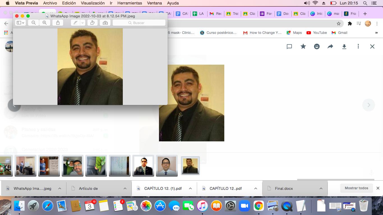Open Finder from the Dock
Image resolution: width=383 pixels, height=215 pixels.
(19, 206)
